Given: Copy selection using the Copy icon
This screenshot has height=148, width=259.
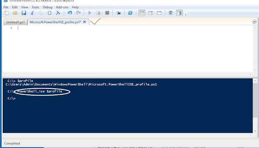Looking at the screenshot, I should pos(41,13).
